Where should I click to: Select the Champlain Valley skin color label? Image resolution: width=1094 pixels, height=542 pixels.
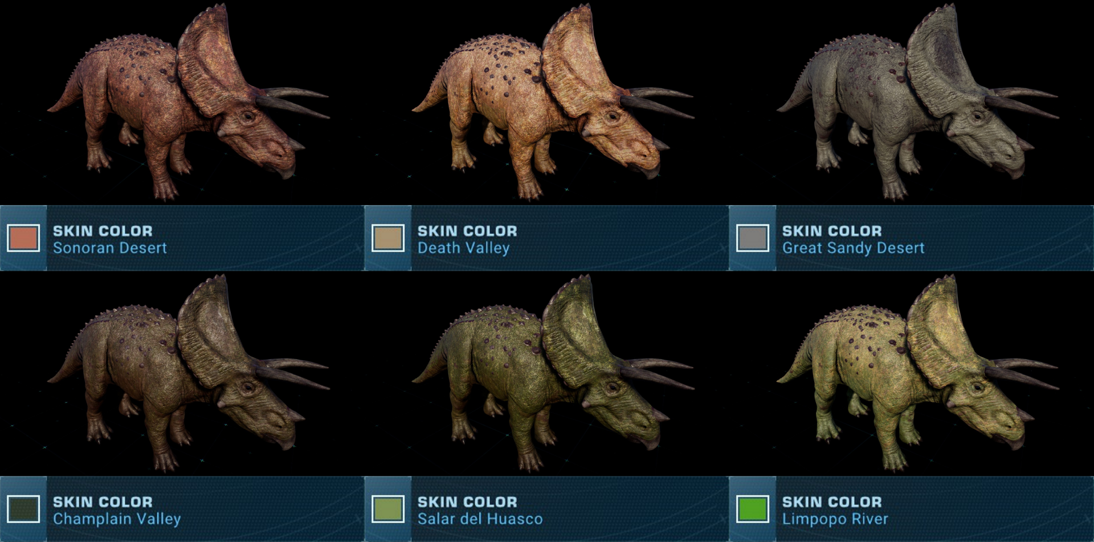pyautogui.click(x=117, y=519)
